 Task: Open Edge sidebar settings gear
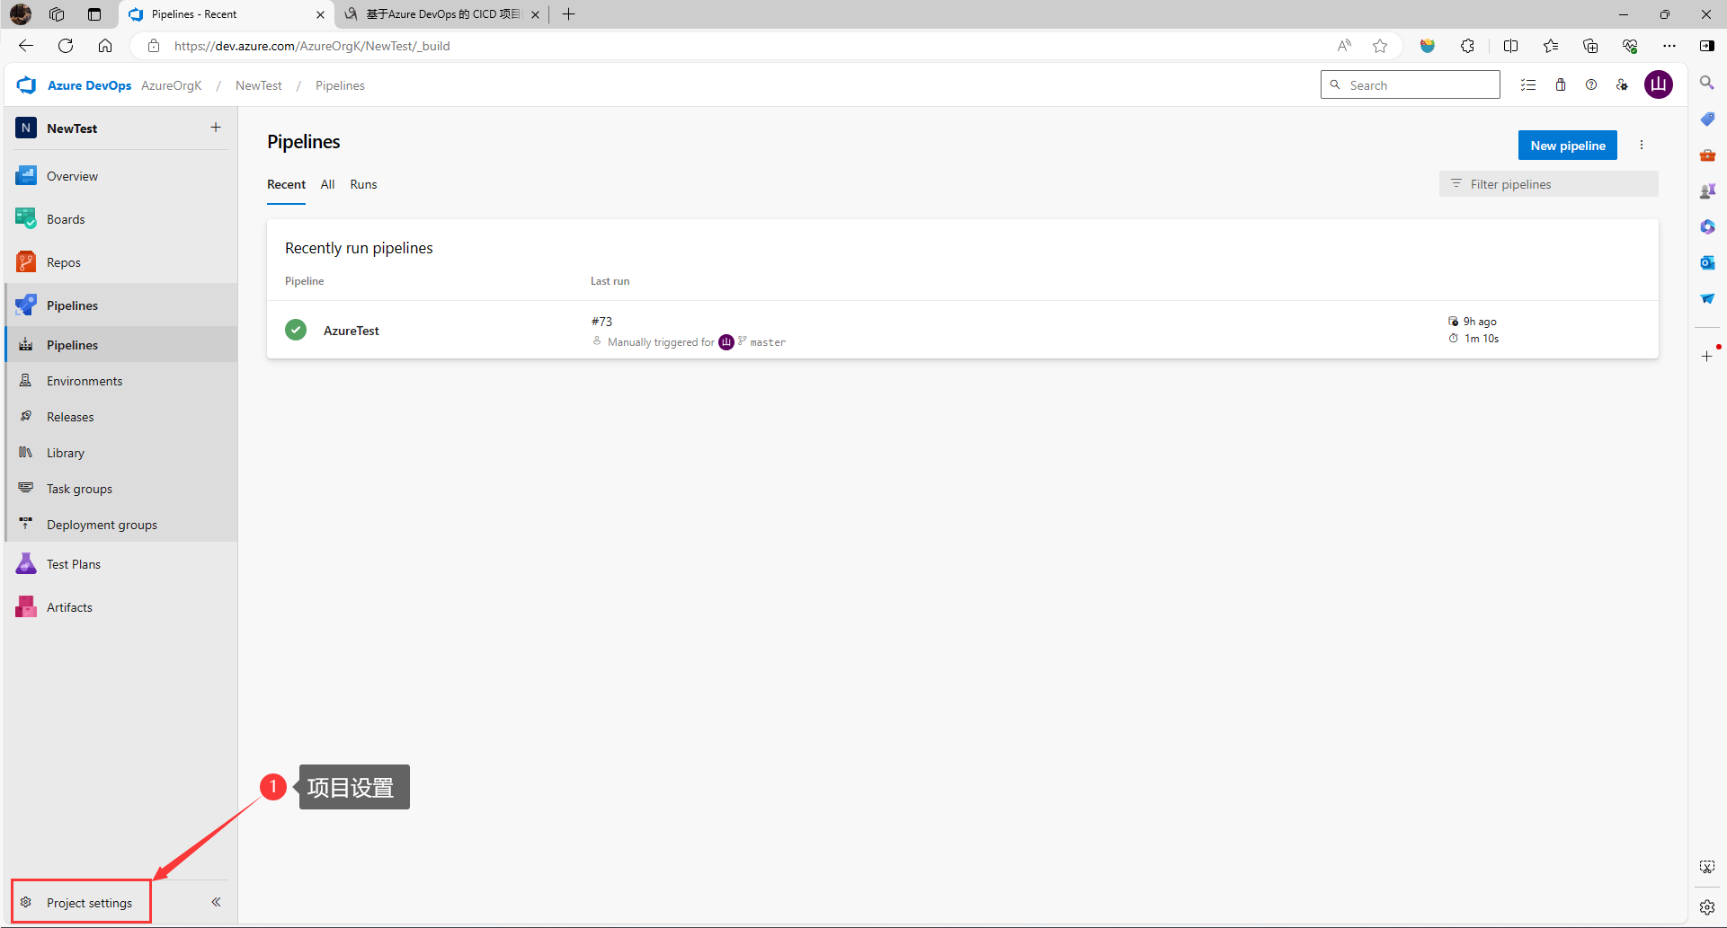pyautogui.click(x=1707, y=907)
